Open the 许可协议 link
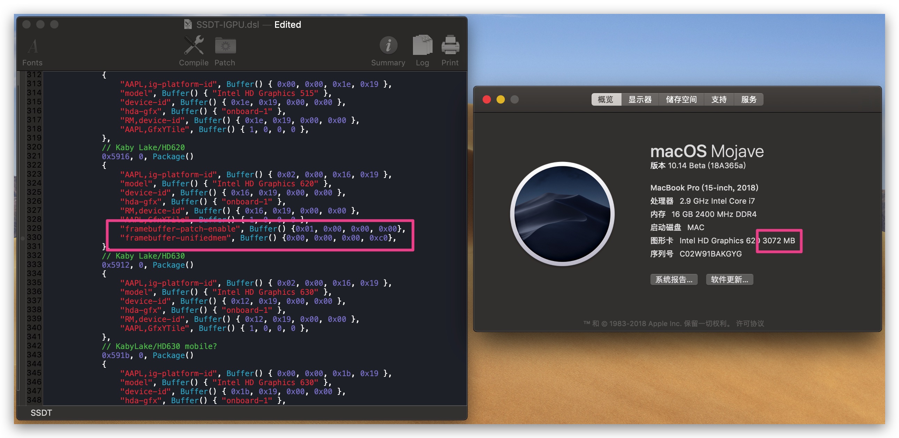 (750, 324)
